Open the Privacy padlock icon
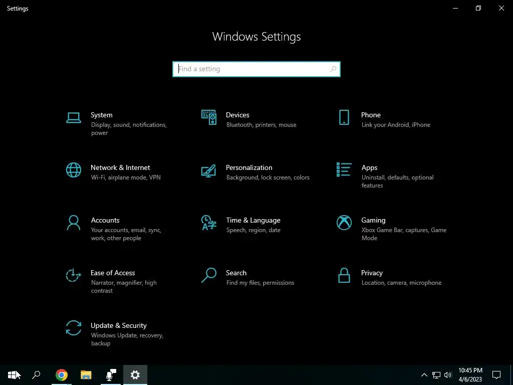Screen dimensions: 513x385 [x=344, y=275]
